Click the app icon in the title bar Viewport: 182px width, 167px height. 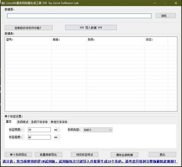(x=3, y=3)
